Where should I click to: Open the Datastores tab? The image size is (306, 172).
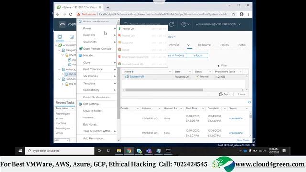tap(226, 45)
